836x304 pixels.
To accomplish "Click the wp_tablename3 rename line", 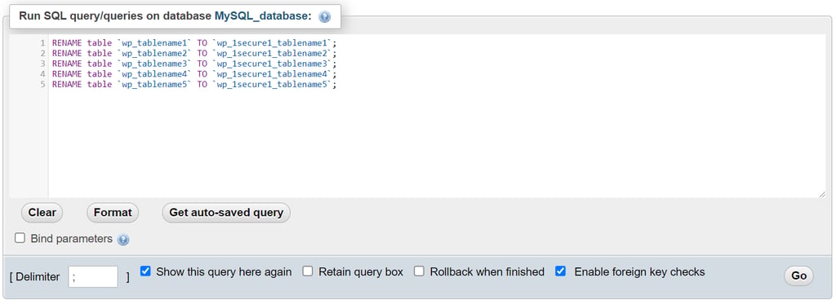I will coord(194,64).
